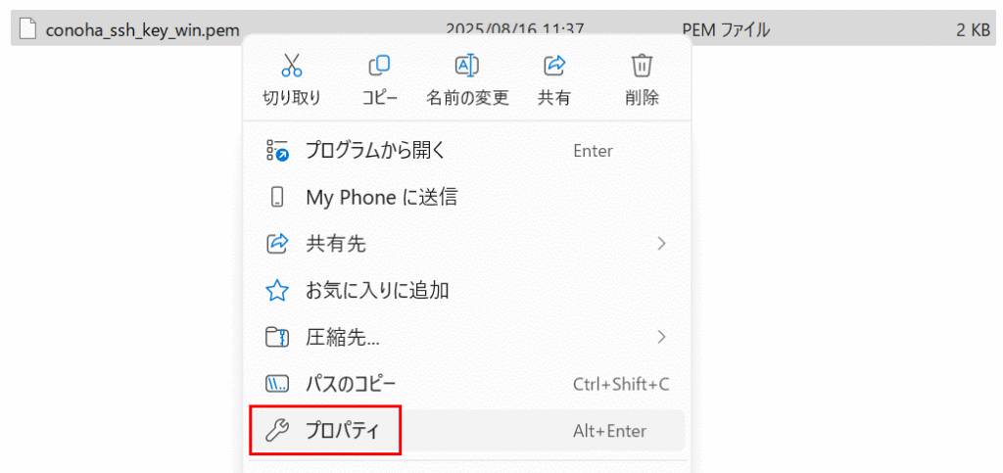Open プロパティ from context menu

click(466, 431)
